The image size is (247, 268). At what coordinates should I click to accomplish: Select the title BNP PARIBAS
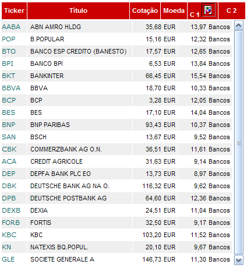click(50, 125)
